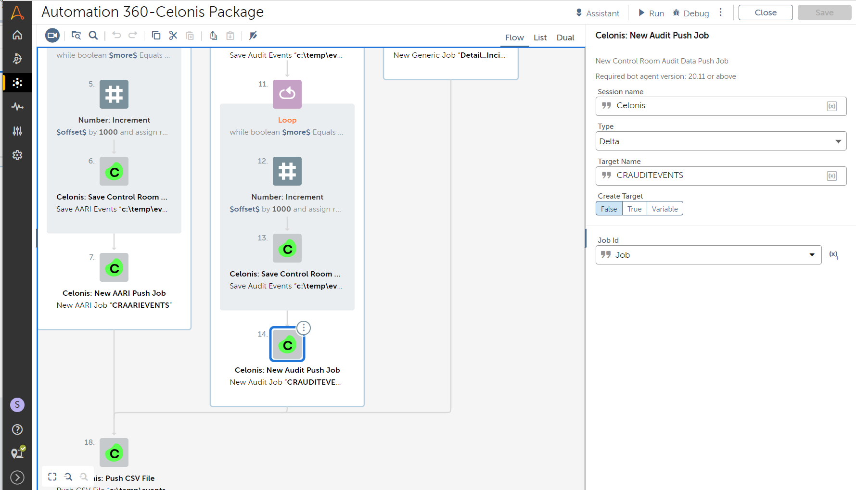Set Create Target to False
Image resolution: width=856 pixels, height=490 pixels.
pos(609,209)
